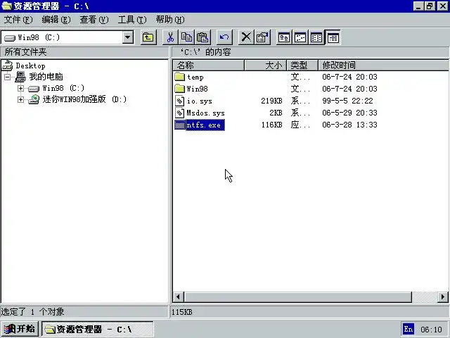The image size is (450, 338).
Task: Switch to list view
Action: [x=316, y=37]
